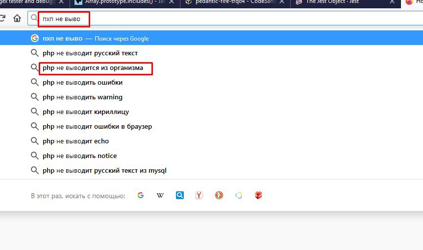
Task: Select suggestion 'php не выводить notice'
Action: click(212, 156)
